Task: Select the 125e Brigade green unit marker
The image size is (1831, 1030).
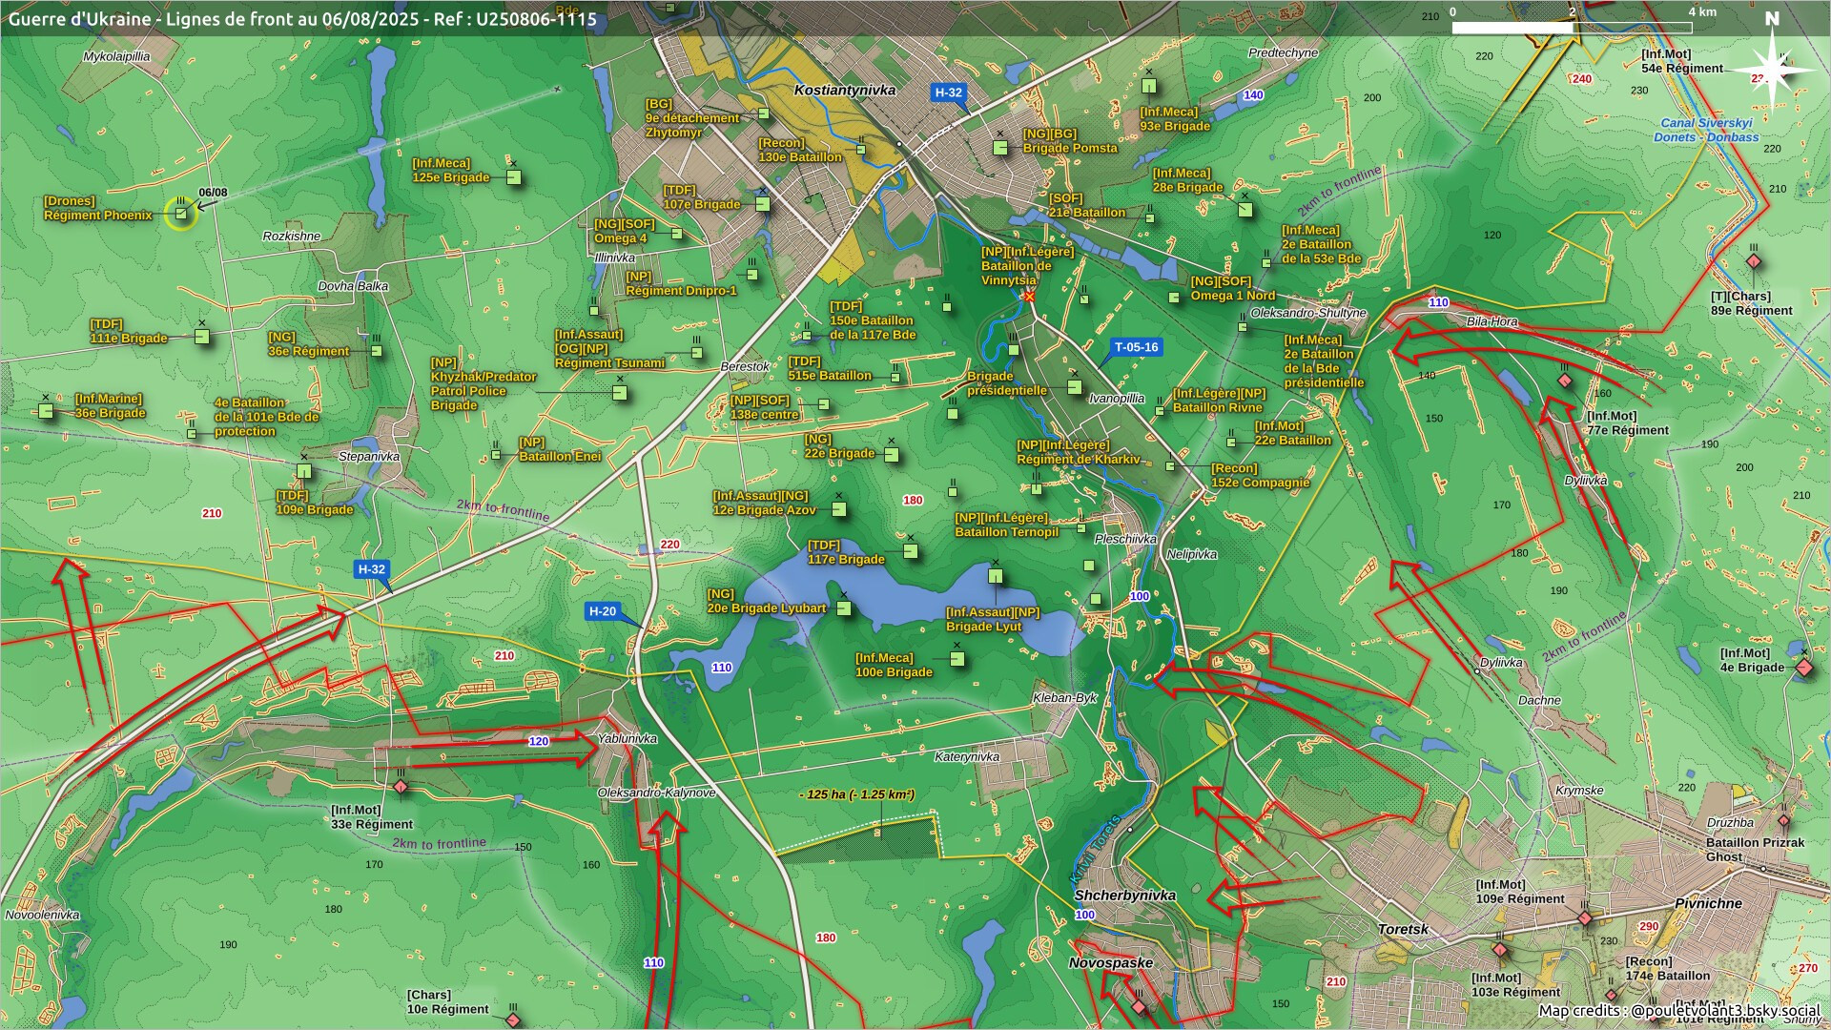Action: pos(514,177)
